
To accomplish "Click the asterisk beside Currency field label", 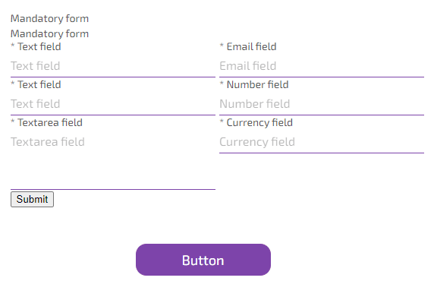I will click(222, 121).
